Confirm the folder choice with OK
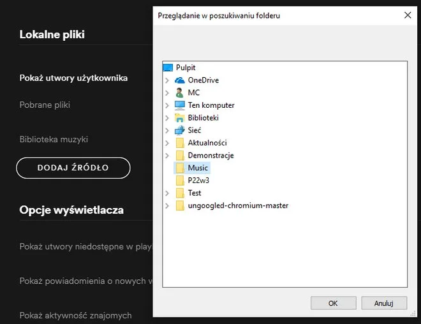 click(x=334, y=303)
